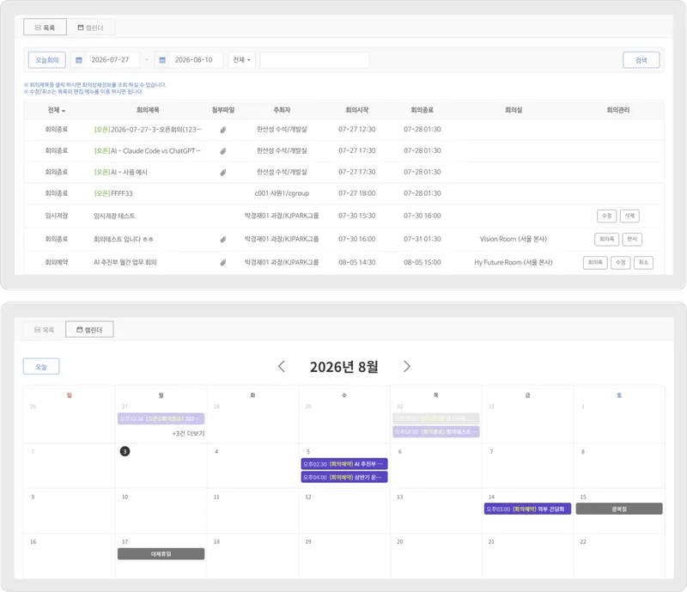
Task: Click 오늘 button in calendar view
Action: pyautogui.click(x=41, y=367)
